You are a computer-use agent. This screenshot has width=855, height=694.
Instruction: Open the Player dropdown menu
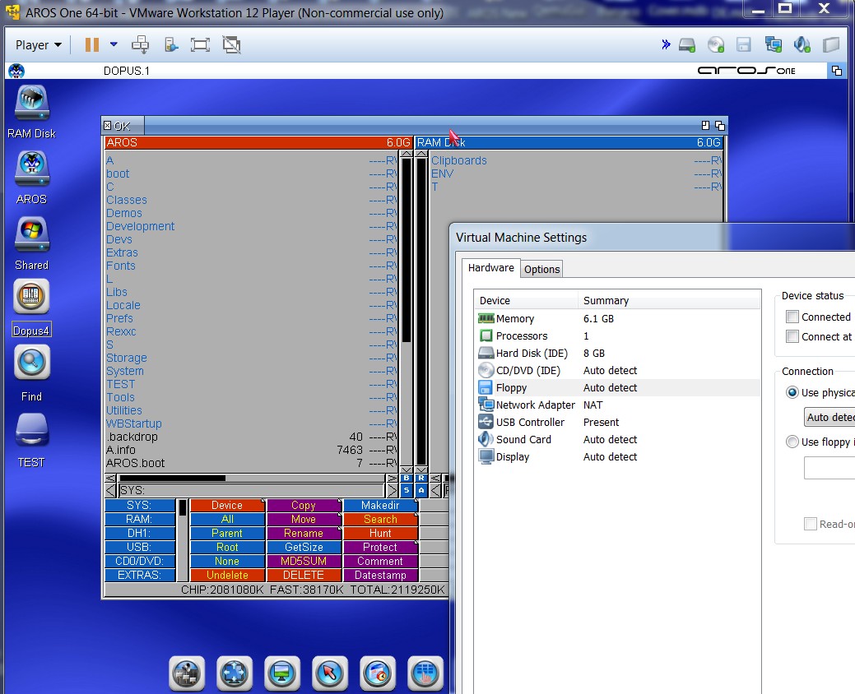coord(39,45)
